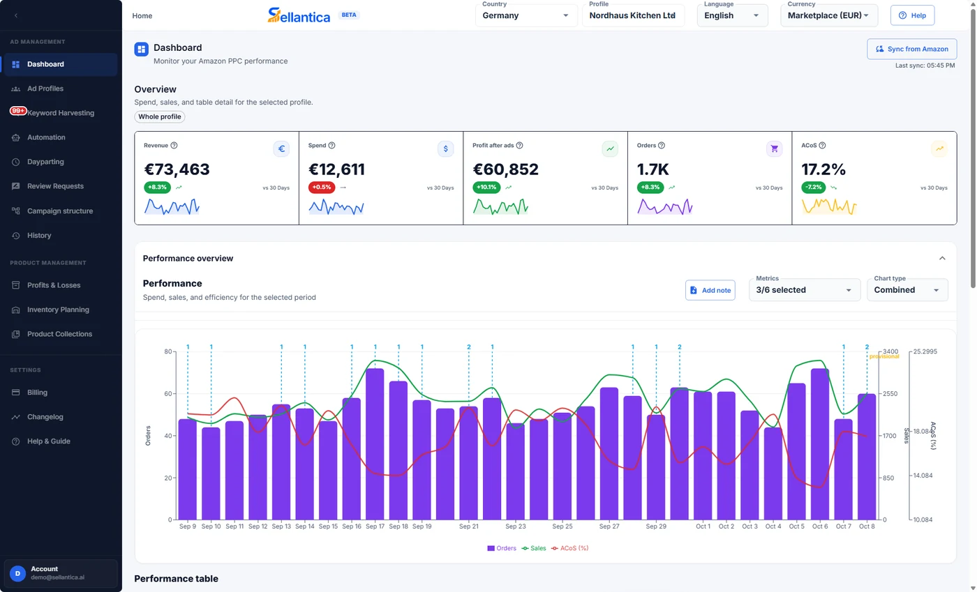The width and height of the screenshot is (977, 592).
Task: Click the History icon in sidebar
Action: [16, 236]
